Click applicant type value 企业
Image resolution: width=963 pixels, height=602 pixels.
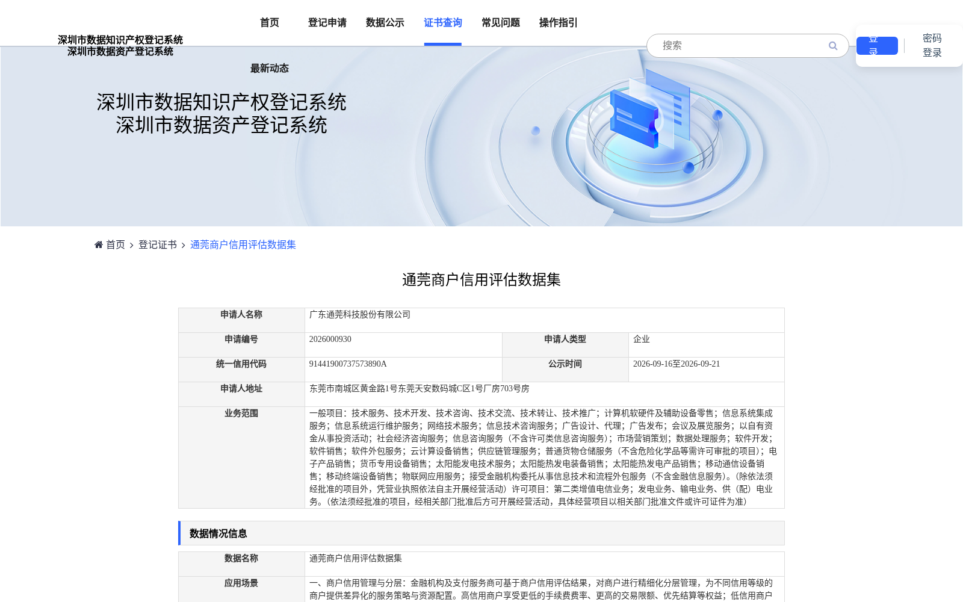(x=642, y=340)
